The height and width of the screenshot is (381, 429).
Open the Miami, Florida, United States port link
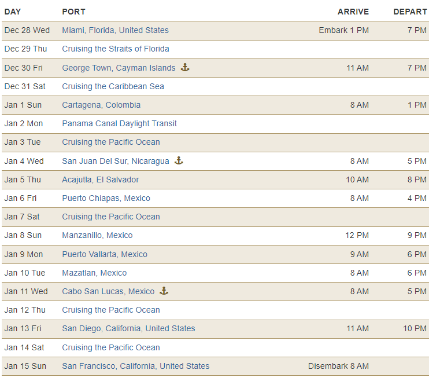pos(115,30)
